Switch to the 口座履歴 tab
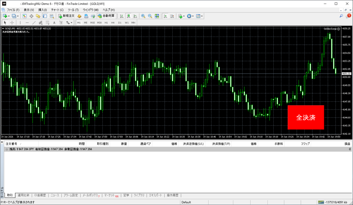Screen dimensions: 353x205 click(x=40, y=195)
